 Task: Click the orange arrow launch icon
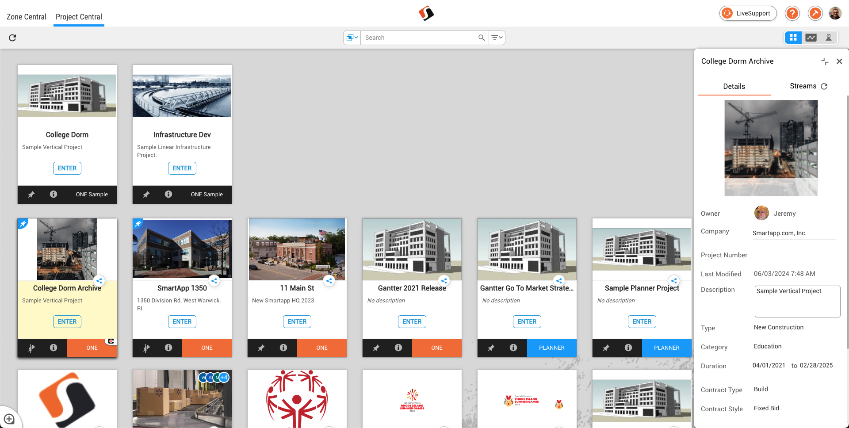tap(815, 13)
